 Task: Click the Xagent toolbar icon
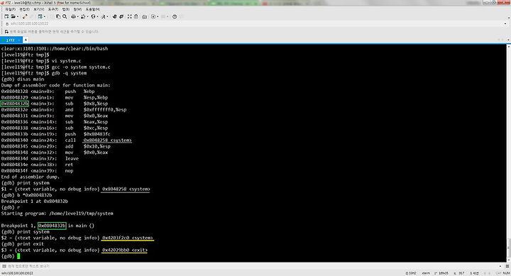click(x=121, y=16)
